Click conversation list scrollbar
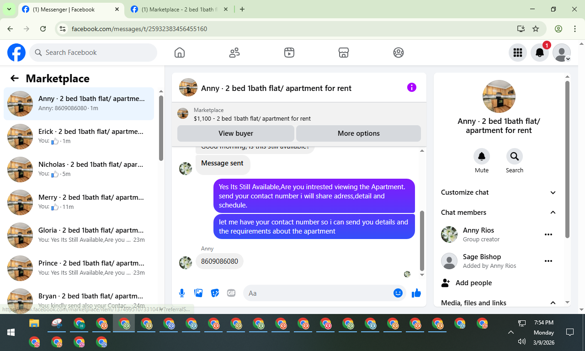Image resolution: width=585 pixels, height=351 pixels. [161, 128]
